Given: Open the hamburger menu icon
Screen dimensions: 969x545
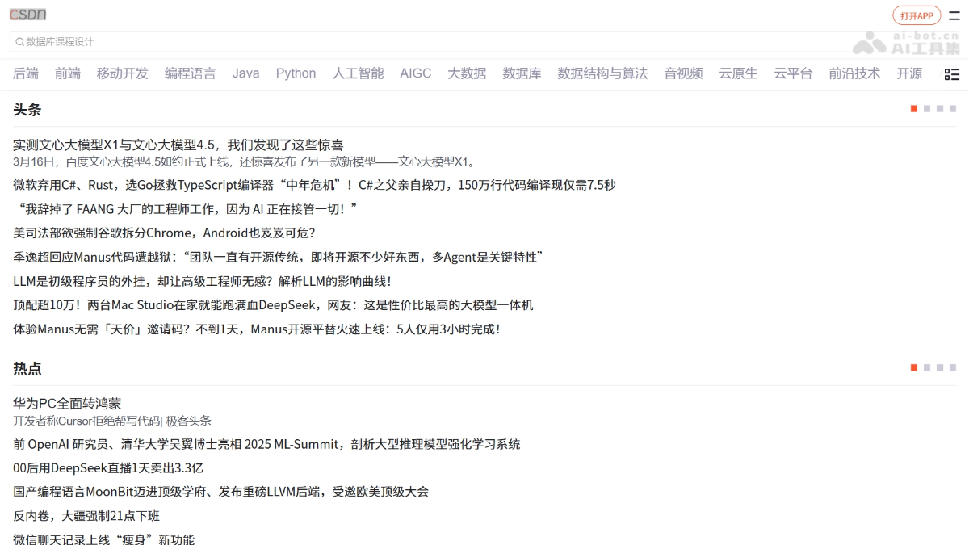Looking at the screenshot, I should click(954, 15).
